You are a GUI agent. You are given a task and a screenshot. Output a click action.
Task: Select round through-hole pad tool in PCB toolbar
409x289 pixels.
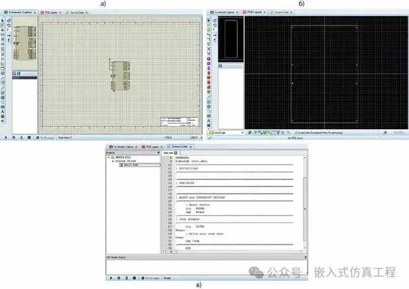coord(209,59)
